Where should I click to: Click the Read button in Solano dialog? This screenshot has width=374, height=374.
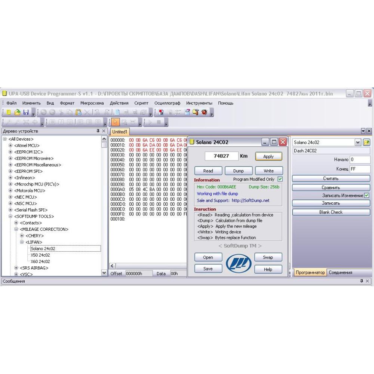208,171
